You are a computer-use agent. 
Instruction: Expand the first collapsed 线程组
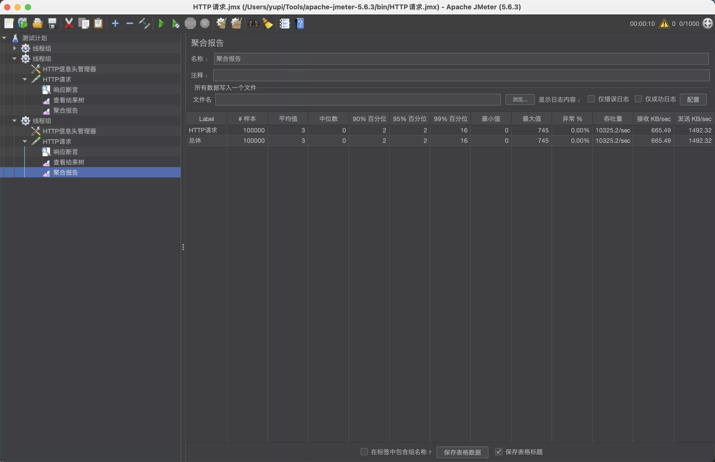(x=14, y=48)
